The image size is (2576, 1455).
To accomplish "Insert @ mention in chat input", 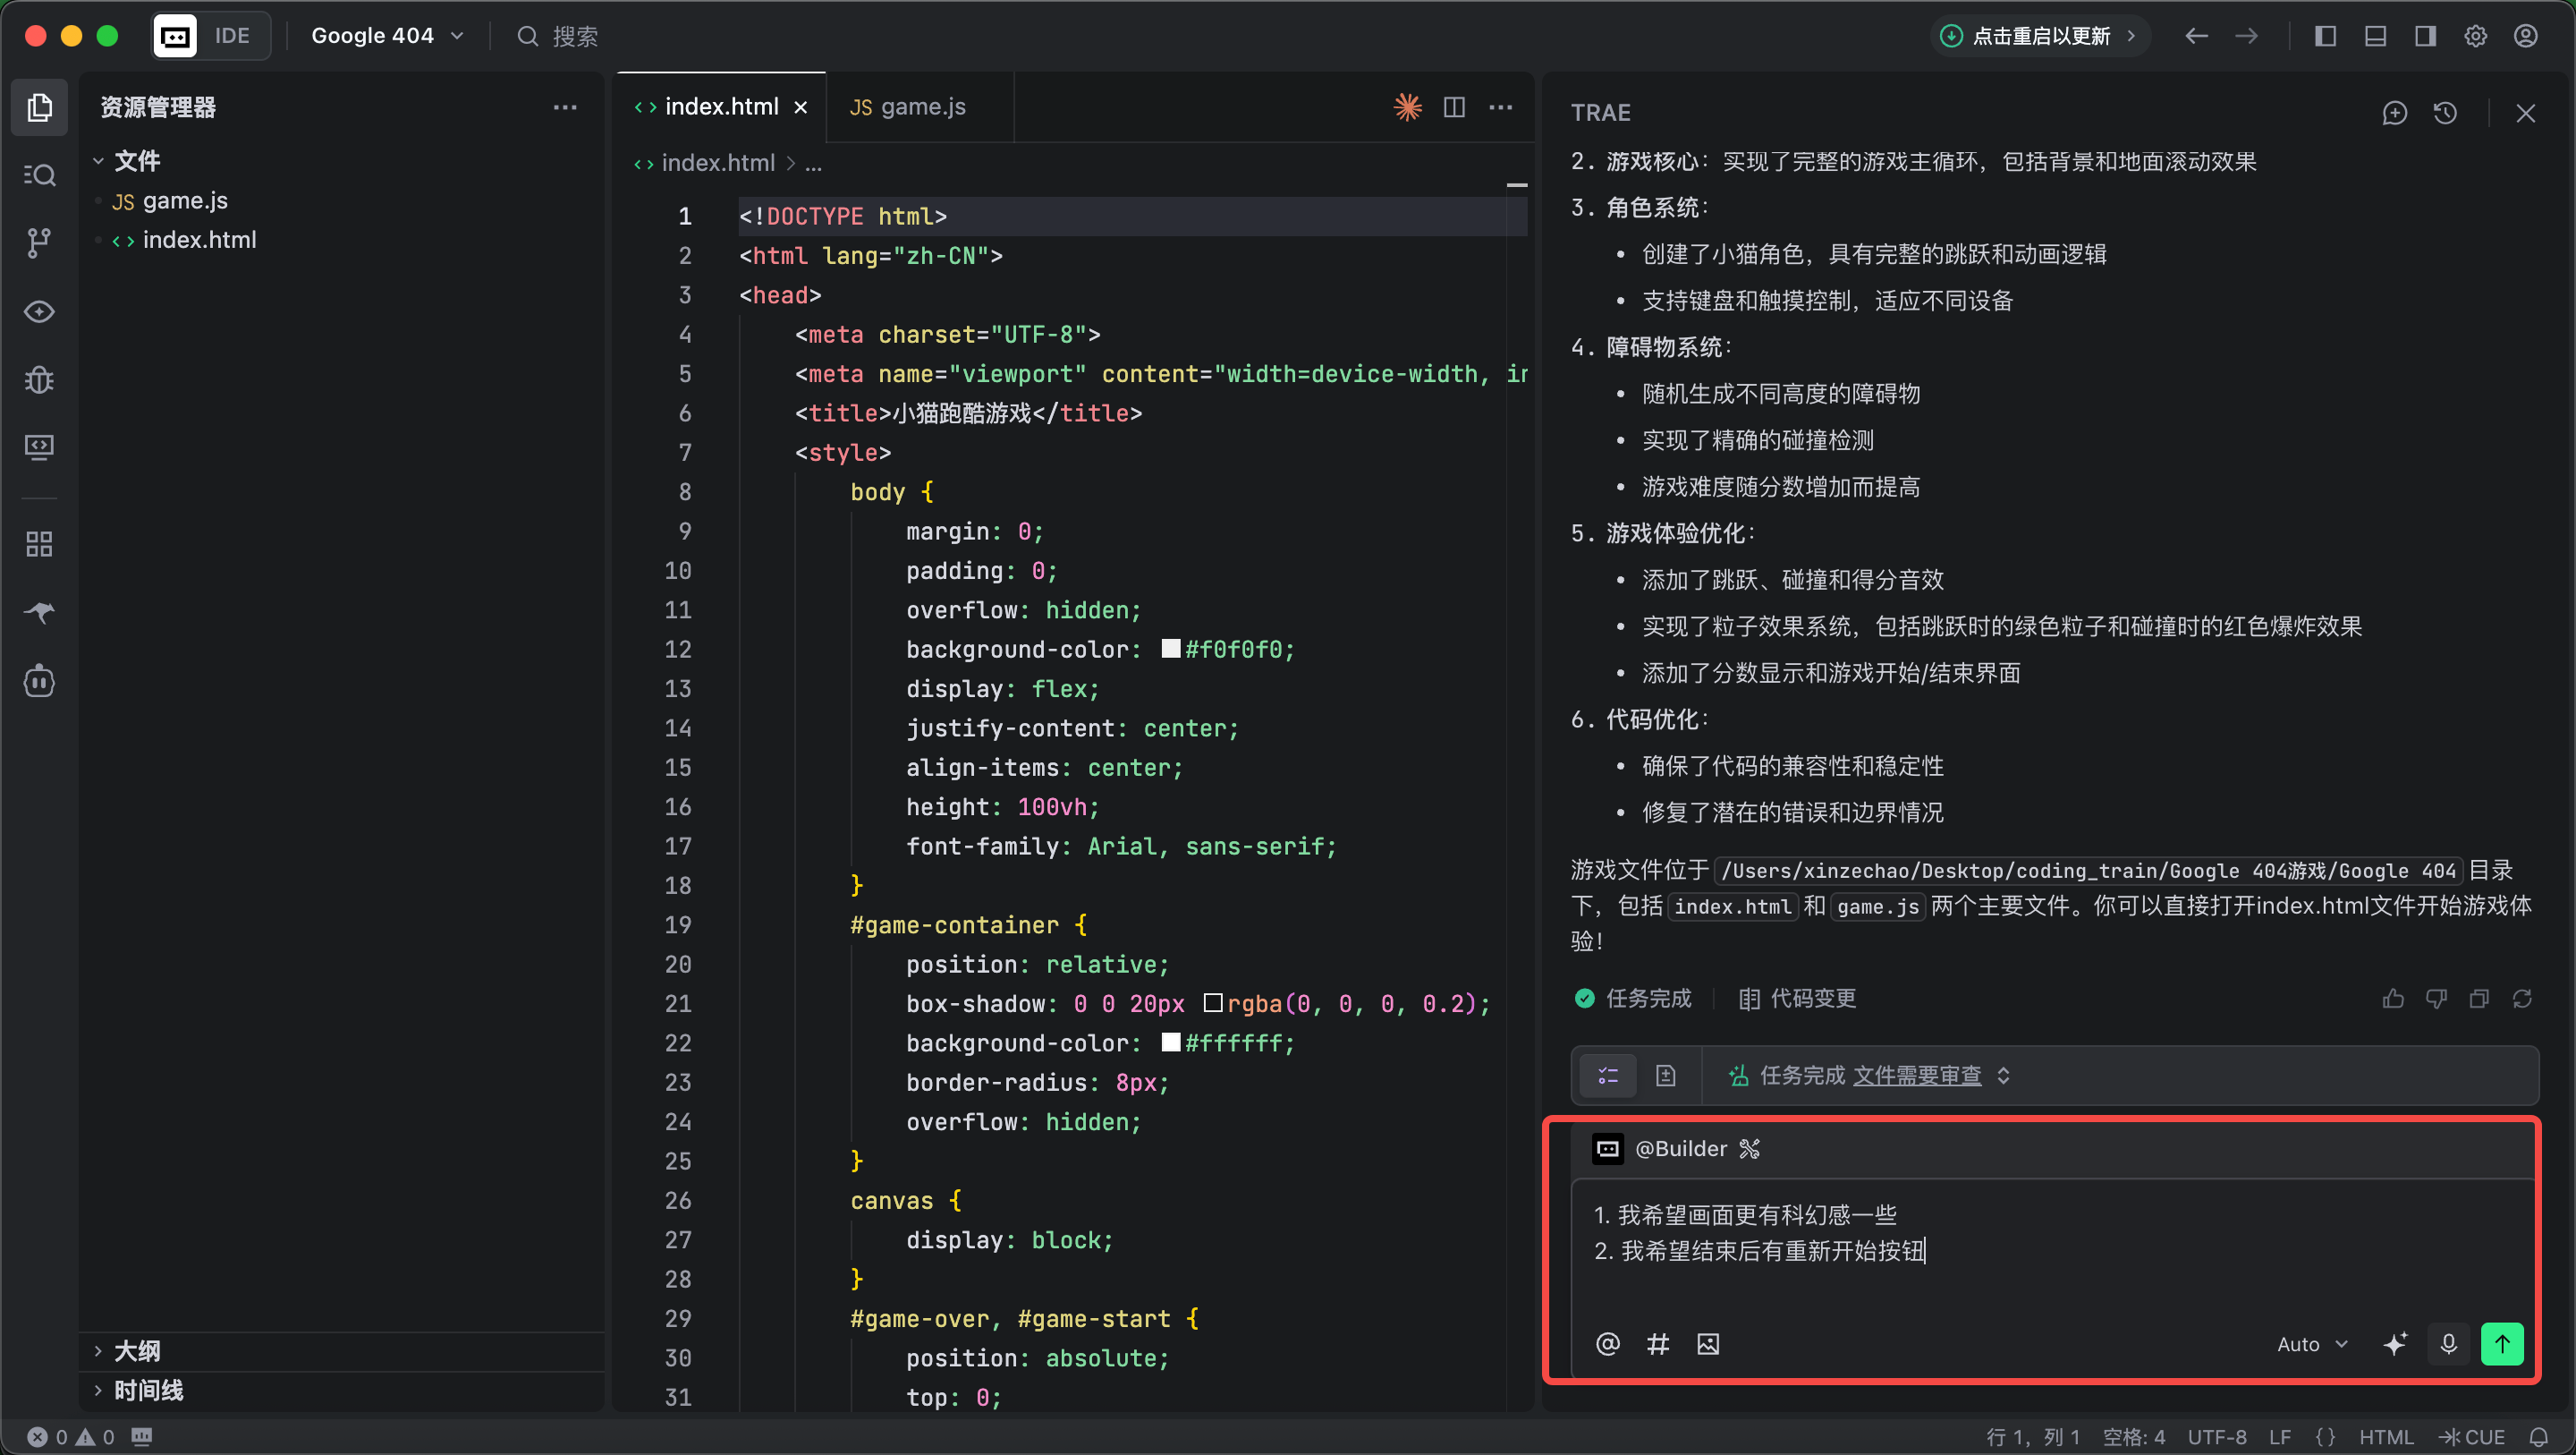I will 1607,1344.
